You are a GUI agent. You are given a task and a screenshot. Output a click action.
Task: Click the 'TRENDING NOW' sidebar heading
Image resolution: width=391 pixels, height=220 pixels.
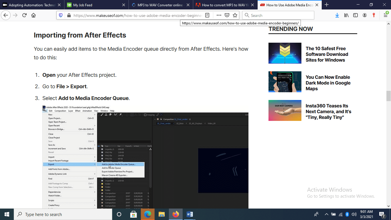(291, 29)
